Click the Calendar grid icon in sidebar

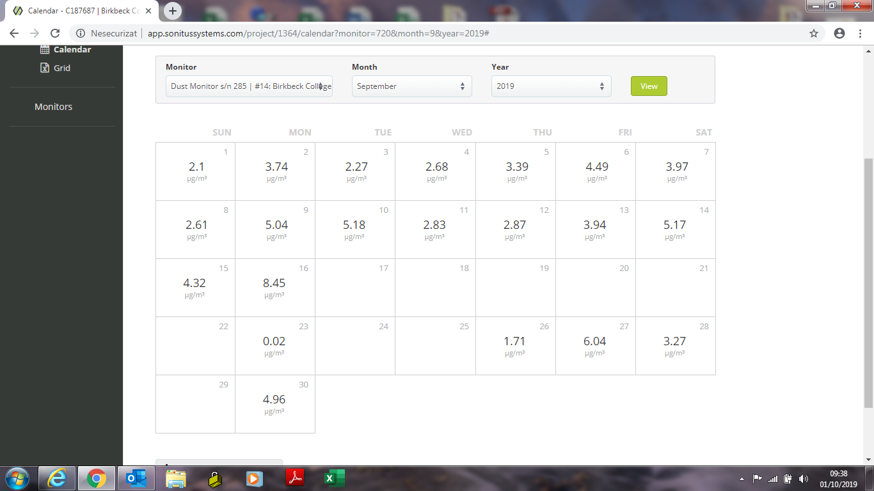[x=45, y=49]
